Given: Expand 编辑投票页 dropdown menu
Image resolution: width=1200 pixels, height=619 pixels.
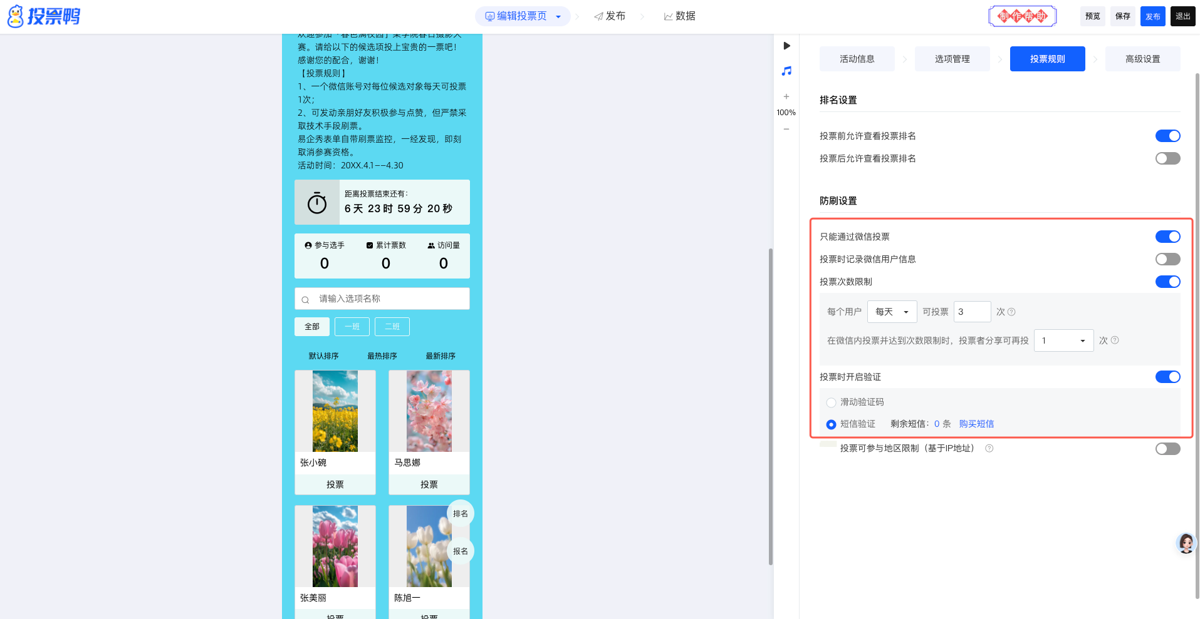Looking at the screenshot, I should pyautogui.click(x=558, y=17).
